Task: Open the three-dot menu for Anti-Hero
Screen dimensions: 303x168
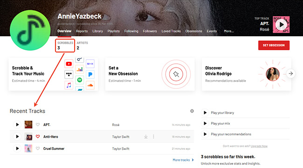Action: (153, 136)
